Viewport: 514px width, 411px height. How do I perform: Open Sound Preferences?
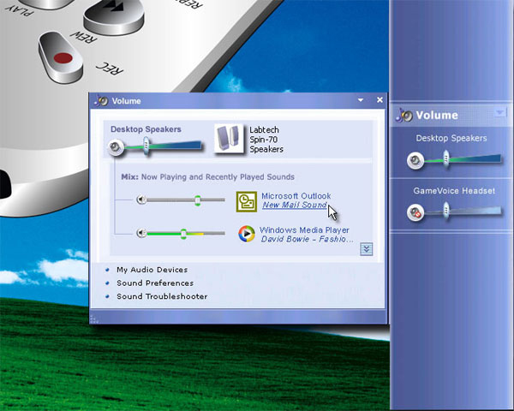[x=155, y=283]
